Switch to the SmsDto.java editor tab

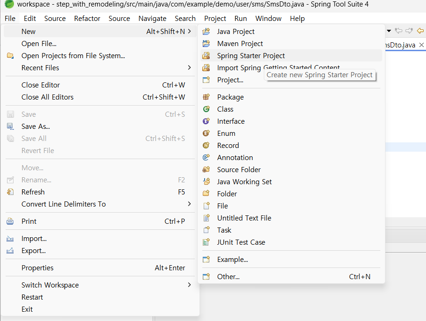tap(400, 45)
